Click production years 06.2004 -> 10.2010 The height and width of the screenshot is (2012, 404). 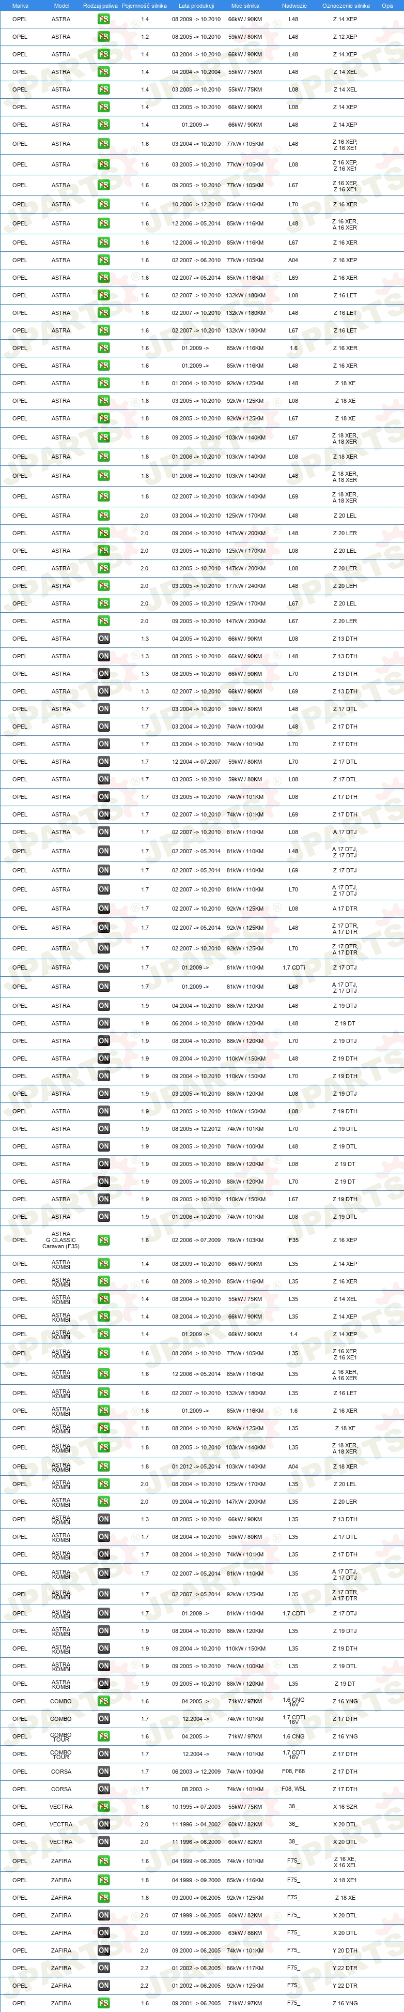(196, 1023)
